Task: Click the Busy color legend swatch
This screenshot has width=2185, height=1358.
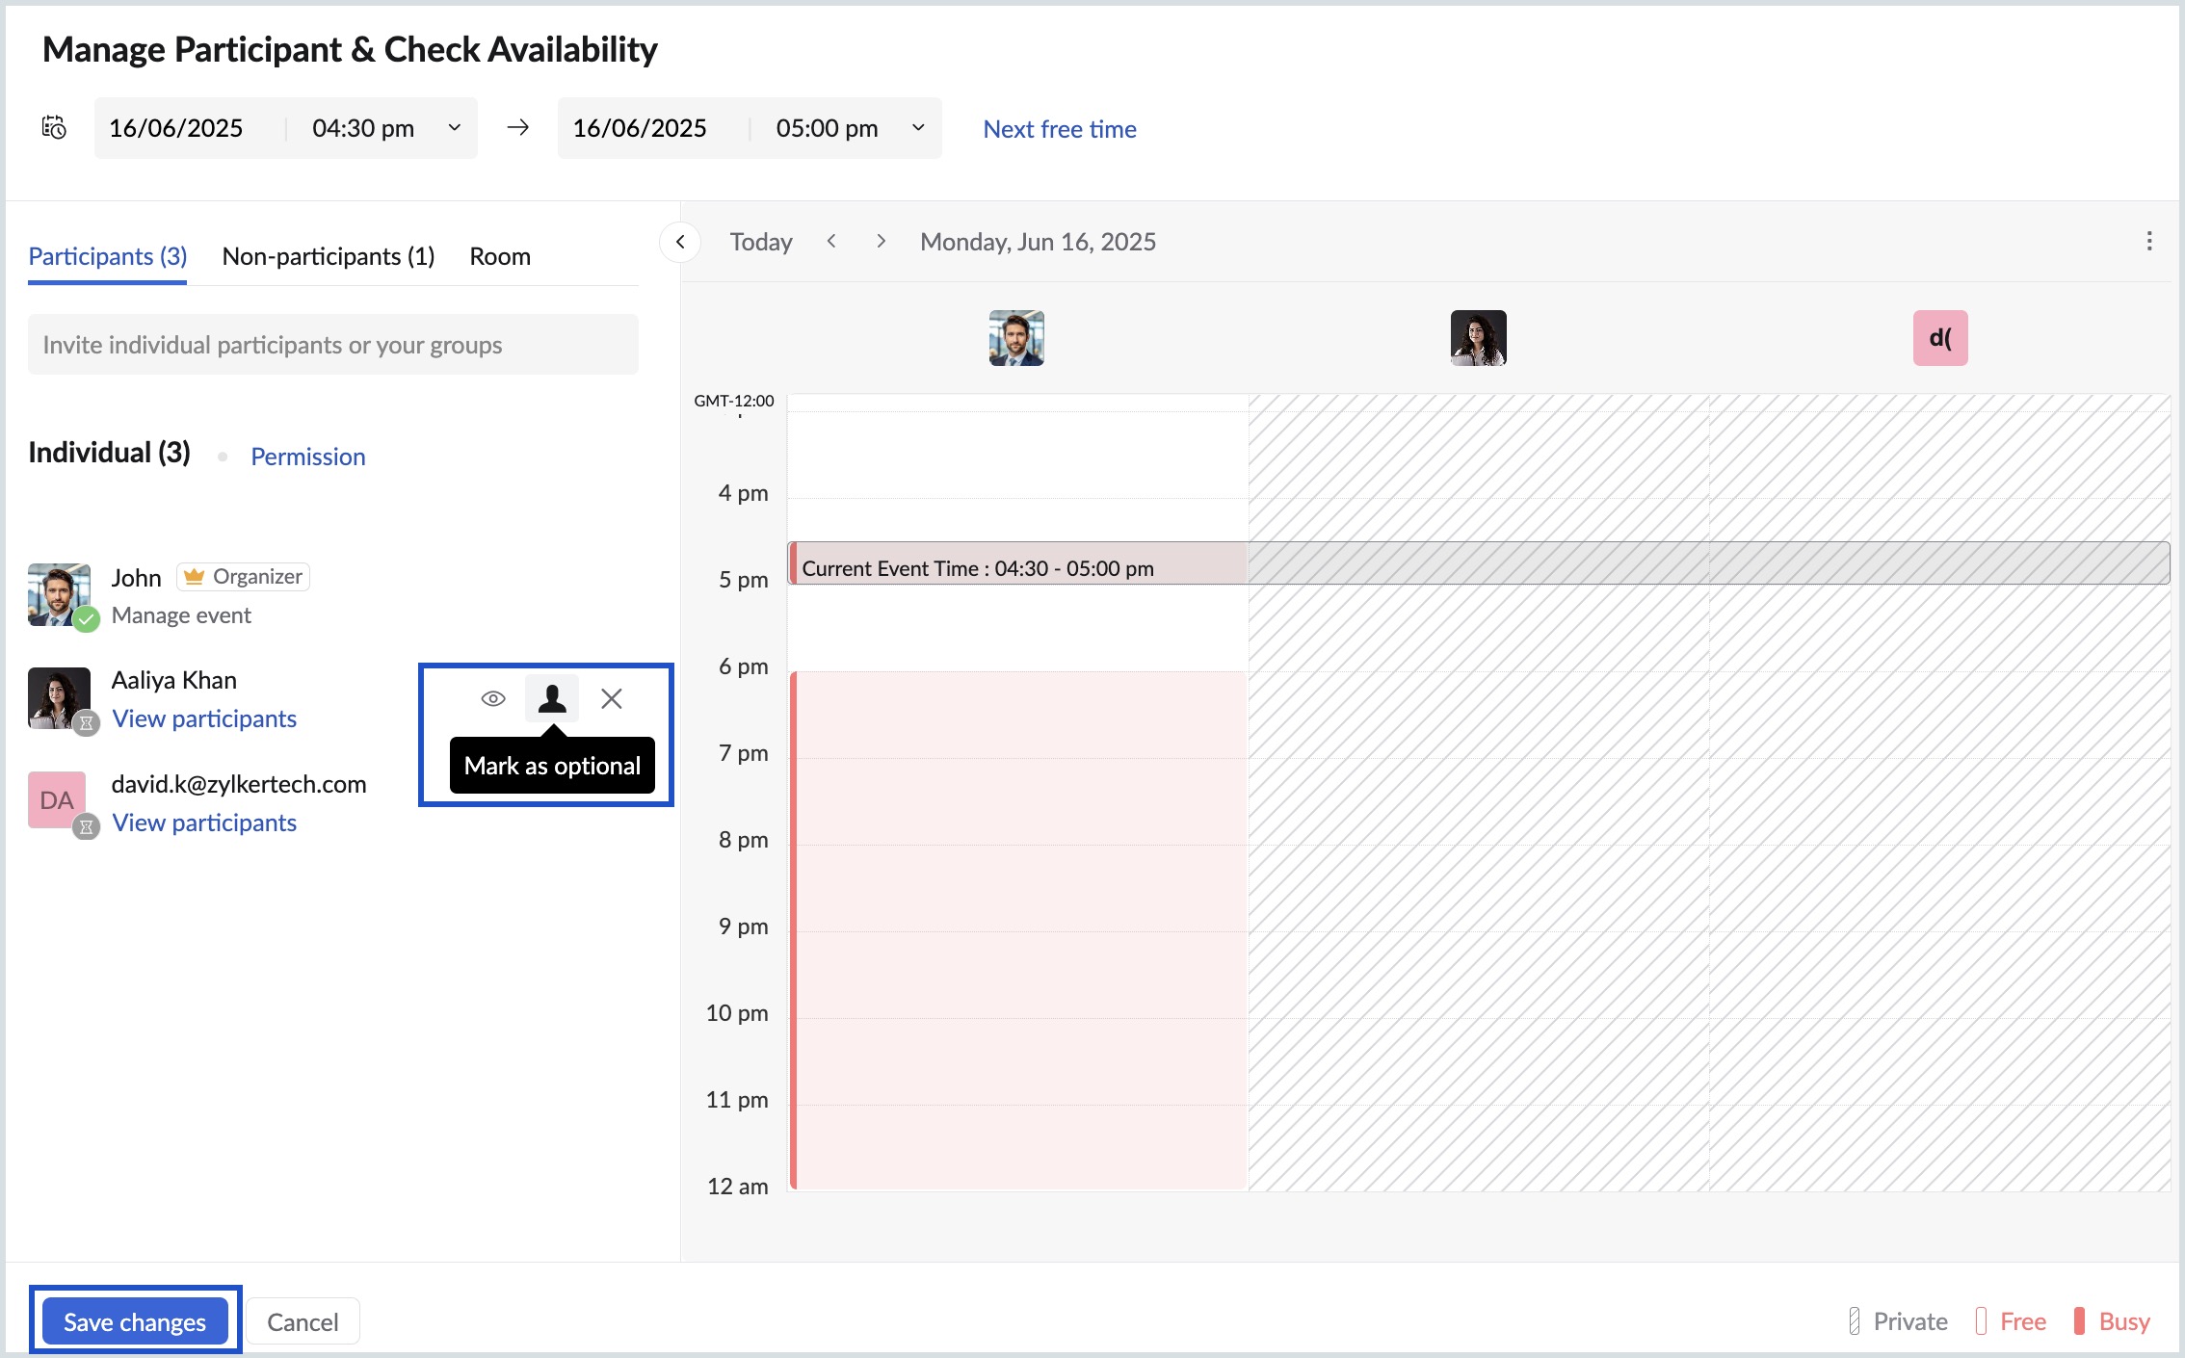Action: 2079,1320
